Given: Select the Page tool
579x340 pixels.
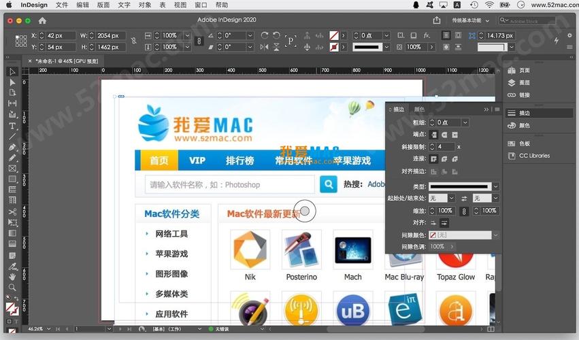Looking at the screenshot, I should pyautogui.click(x=12, y=92).
